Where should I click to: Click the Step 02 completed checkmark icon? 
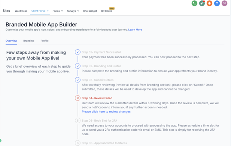pyautogui.click(x=77, y=66)
